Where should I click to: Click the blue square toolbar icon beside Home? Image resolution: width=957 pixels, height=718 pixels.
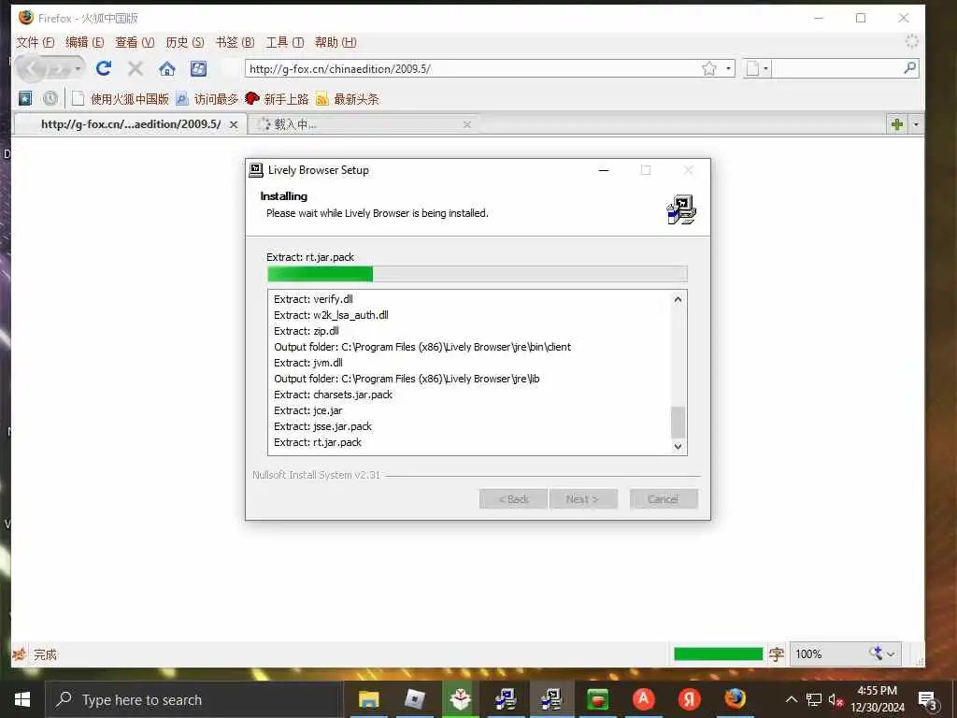(198, 68)
